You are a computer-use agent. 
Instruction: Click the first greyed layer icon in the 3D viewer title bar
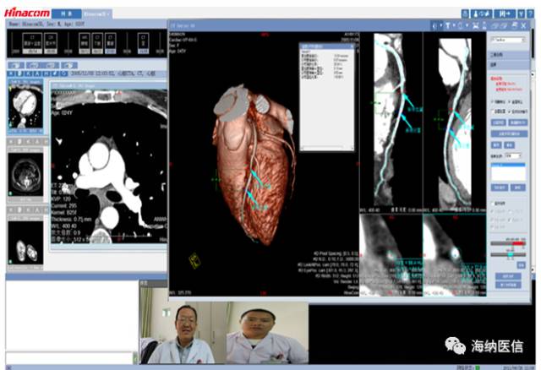(x=494, y=25)
